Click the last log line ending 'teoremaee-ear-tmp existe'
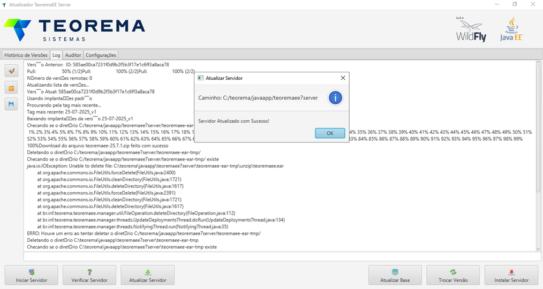This screenshot has width=543, height=289. (122, 247)
